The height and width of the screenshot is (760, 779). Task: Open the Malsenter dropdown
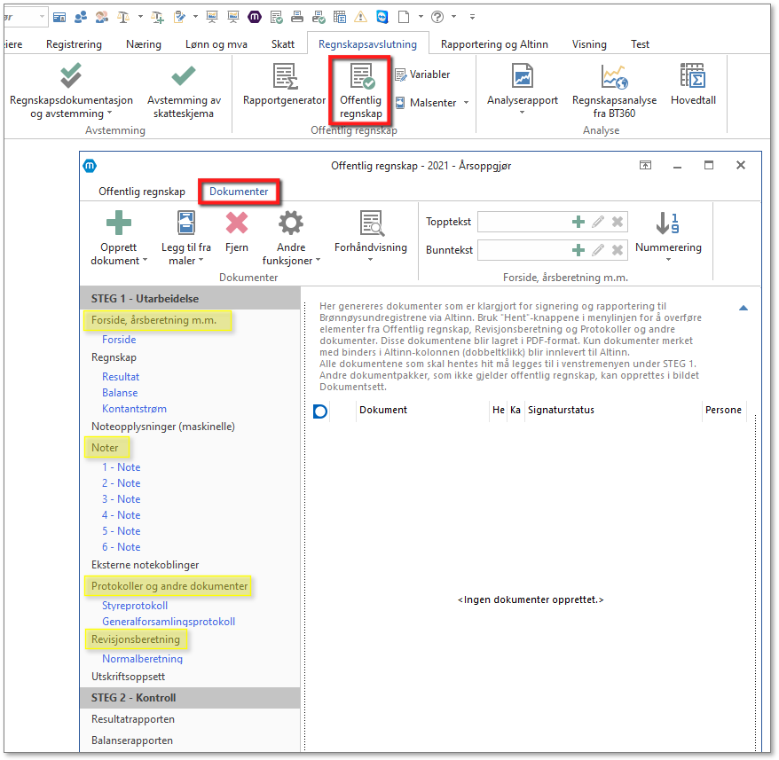pyautogui.click(x=466, y=103)
